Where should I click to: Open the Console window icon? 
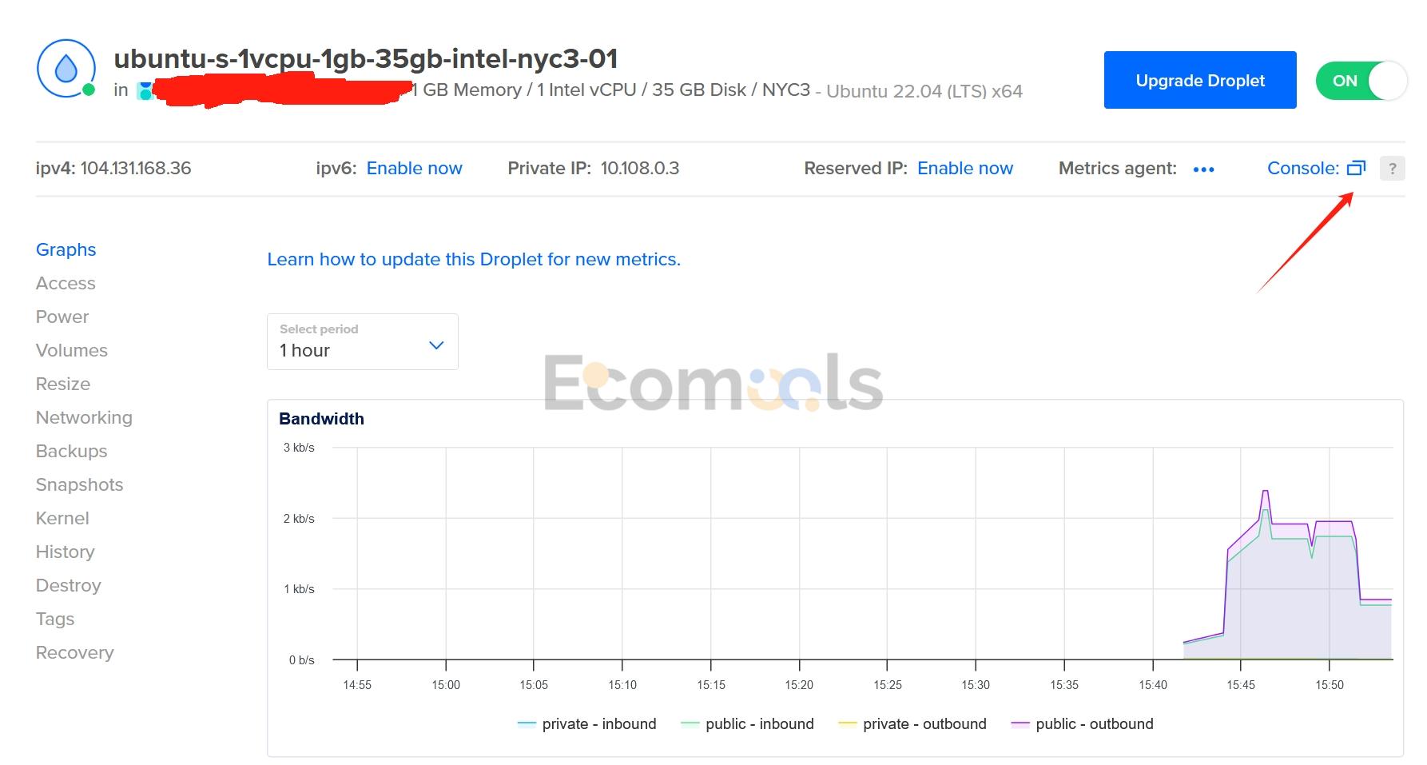1356,168
